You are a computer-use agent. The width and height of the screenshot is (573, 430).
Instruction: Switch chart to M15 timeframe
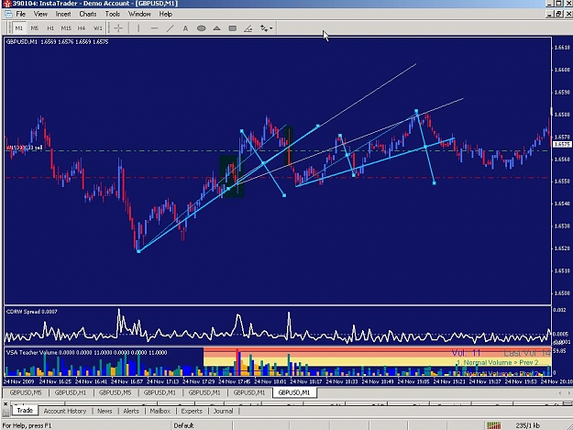[66, 28]
